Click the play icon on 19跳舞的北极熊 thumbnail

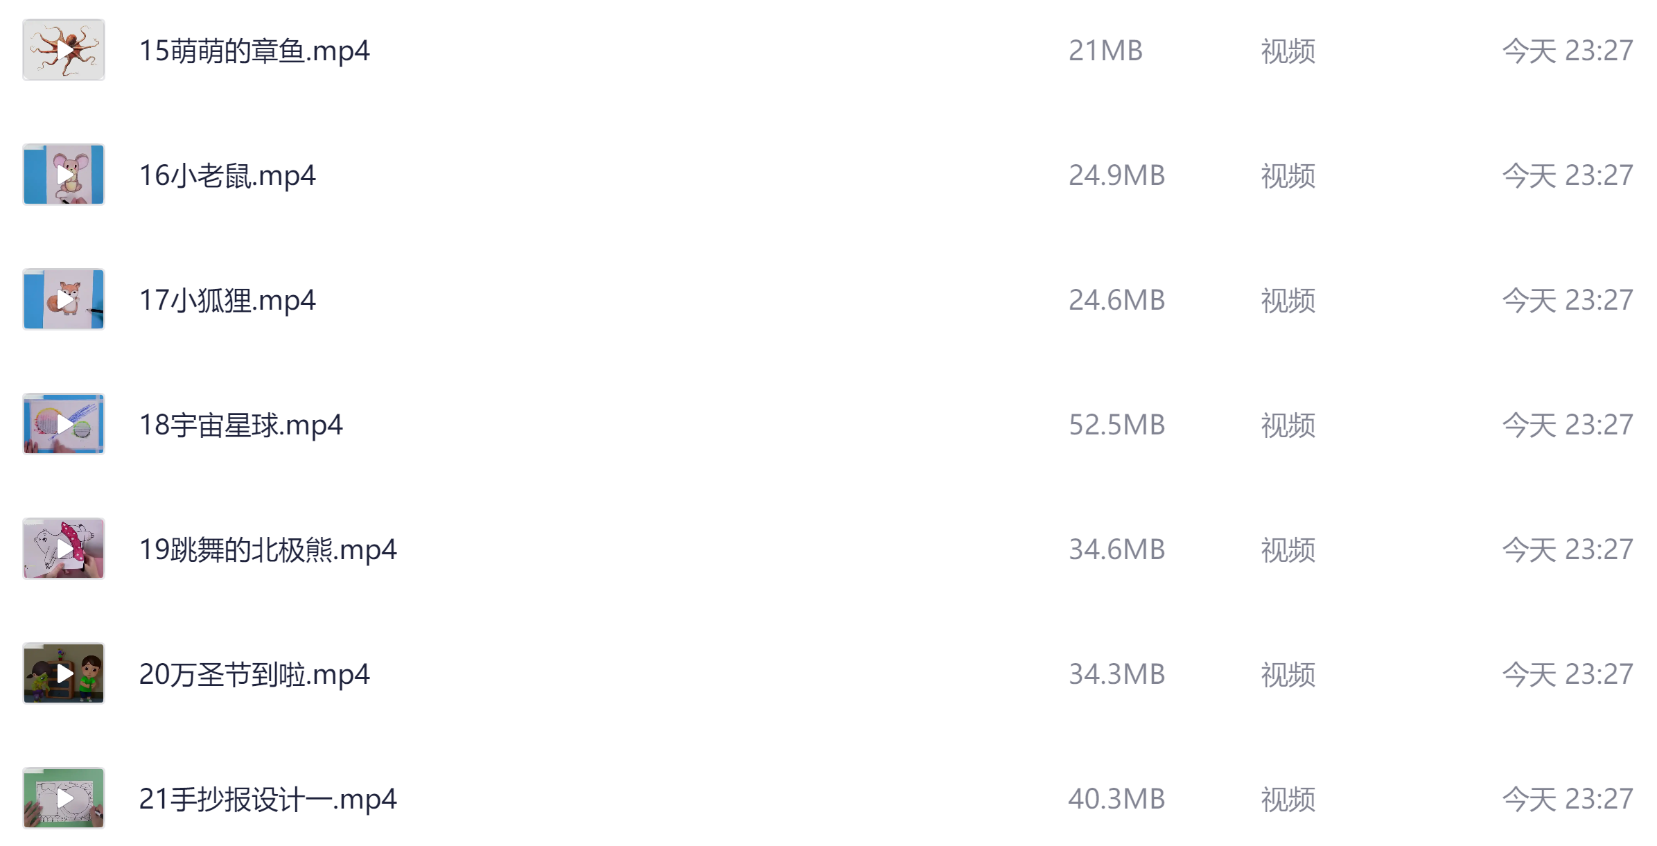tap(64, 549)
